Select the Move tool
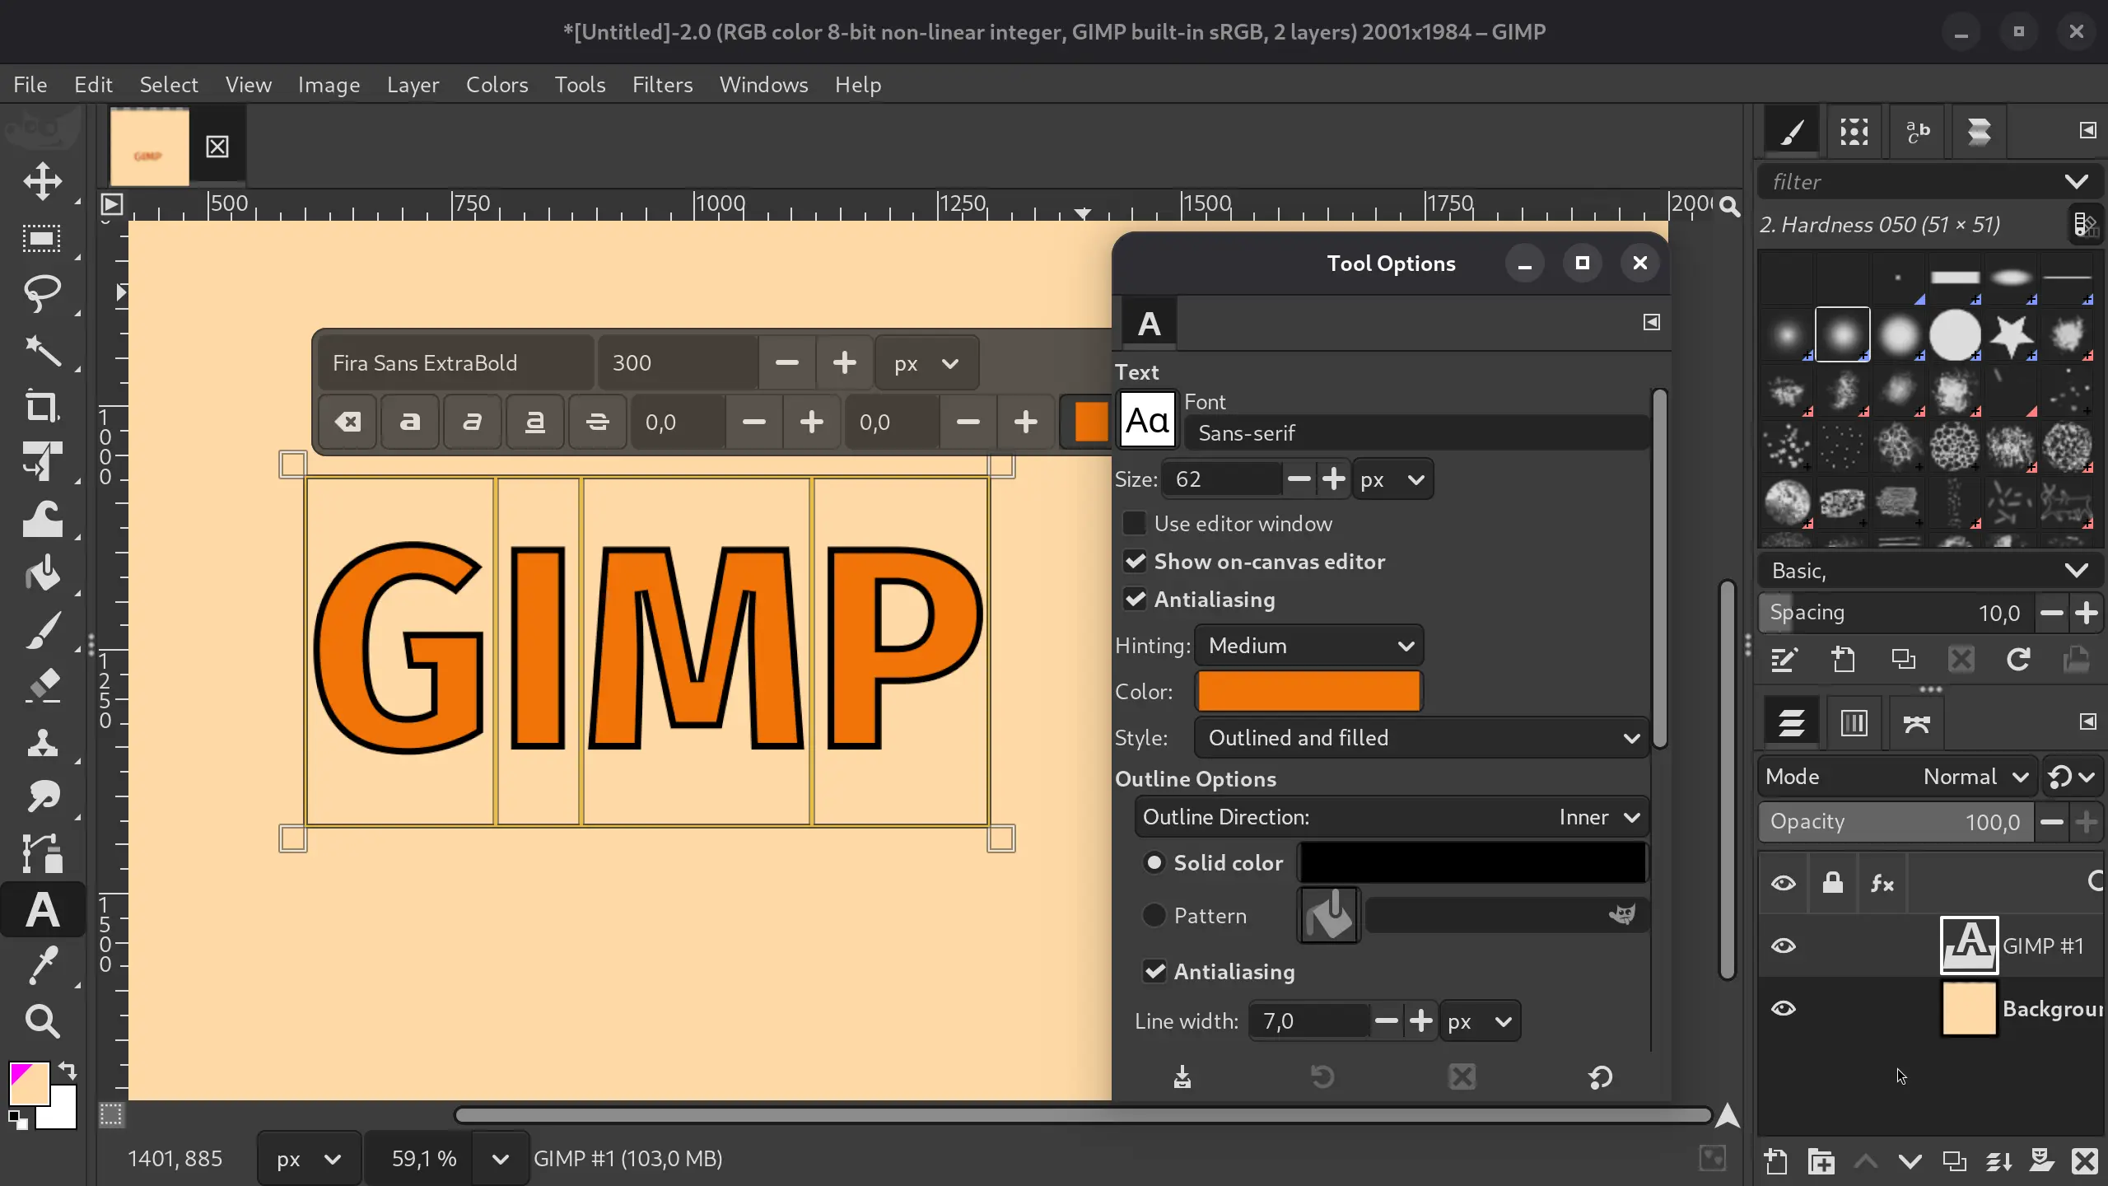The height and width of the screenshot is (1186, 2108). pos(42,181)
